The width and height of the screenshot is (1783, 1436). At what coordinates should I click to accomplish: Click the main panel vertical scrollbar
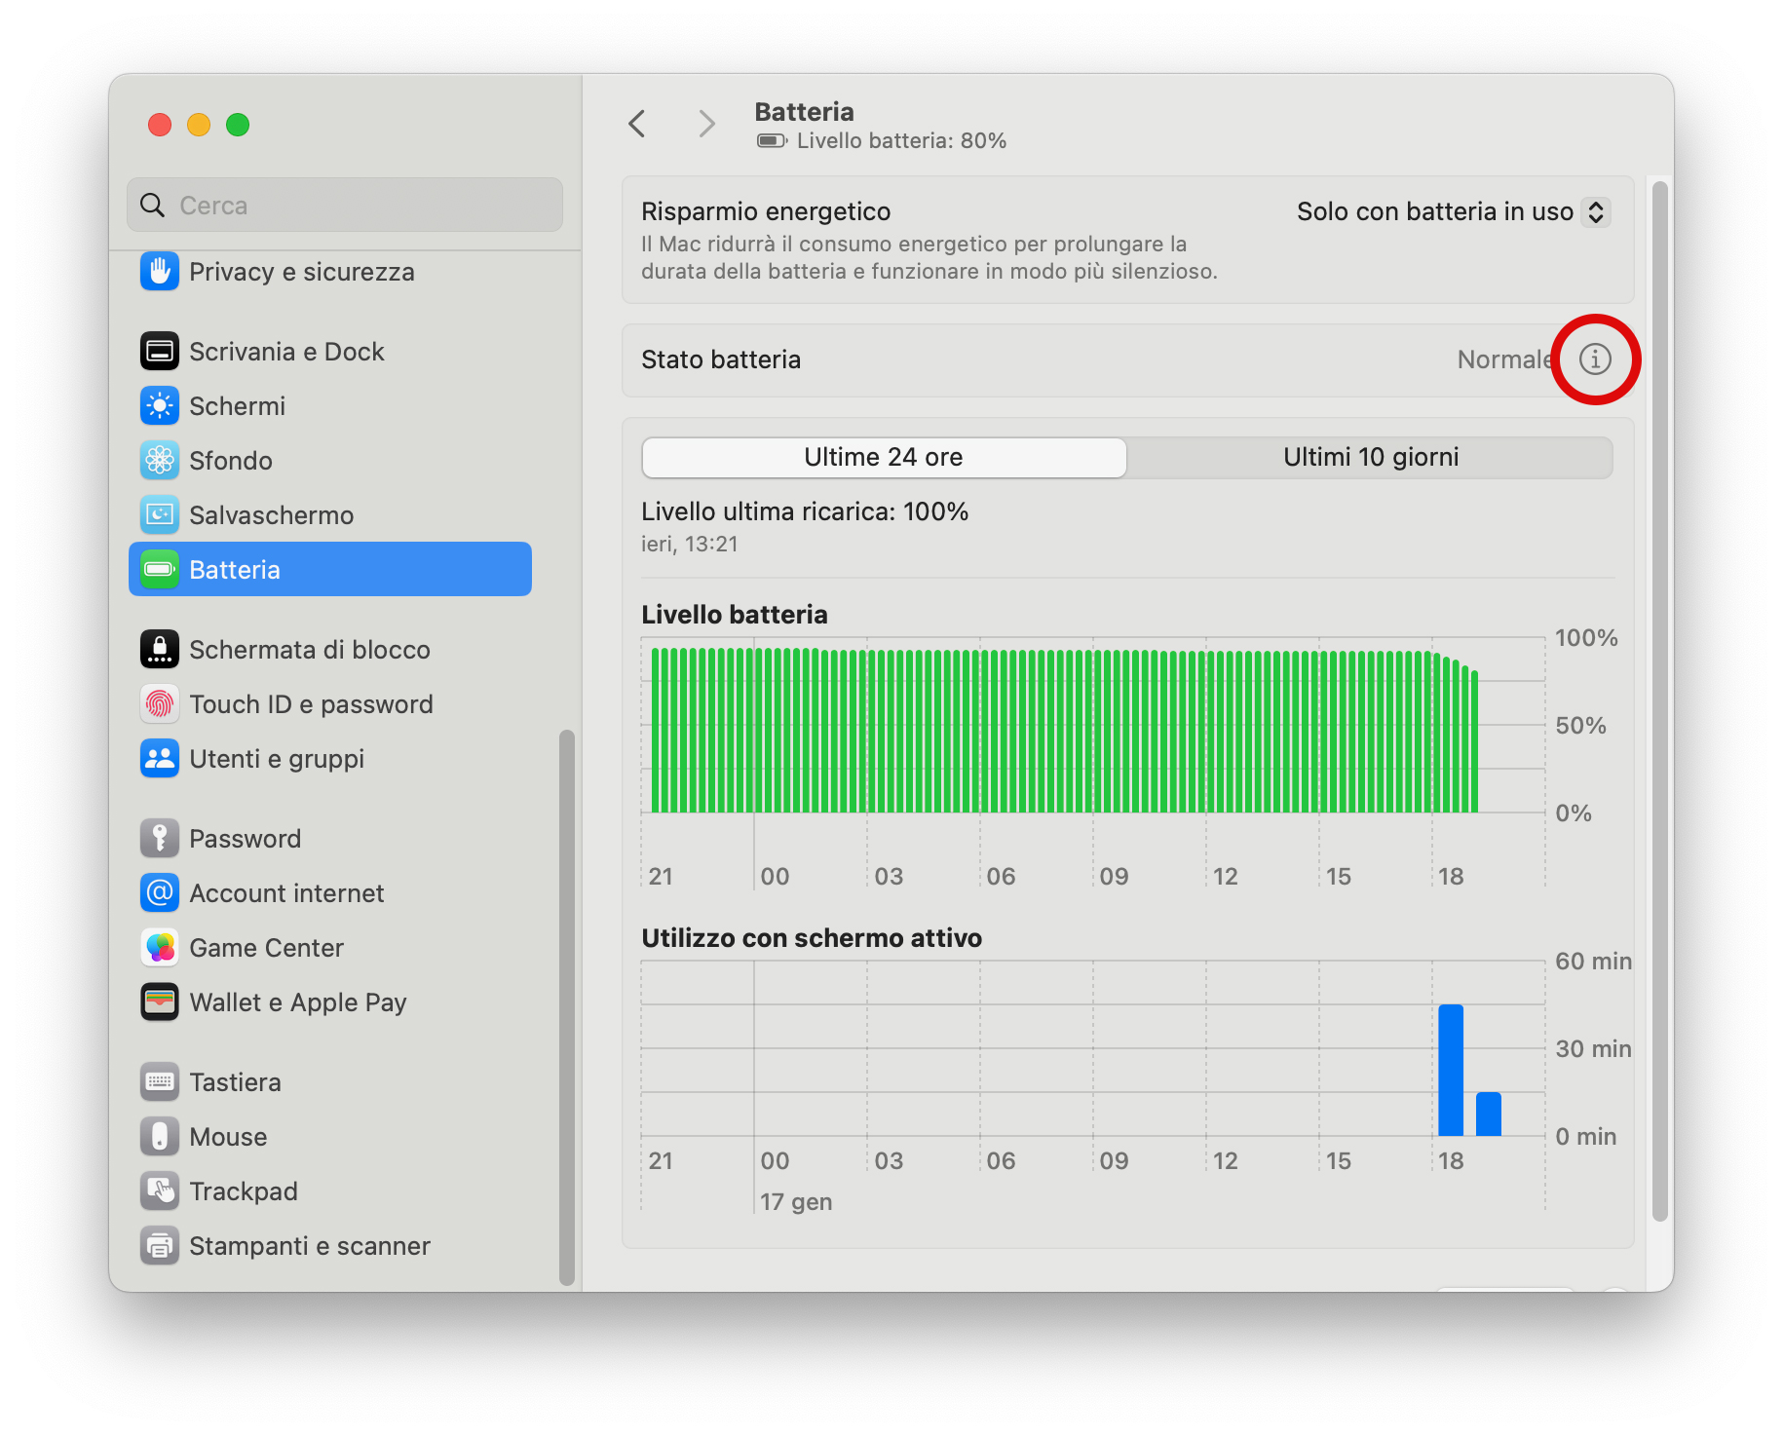pyautogui.click(x=1660, y=701)
